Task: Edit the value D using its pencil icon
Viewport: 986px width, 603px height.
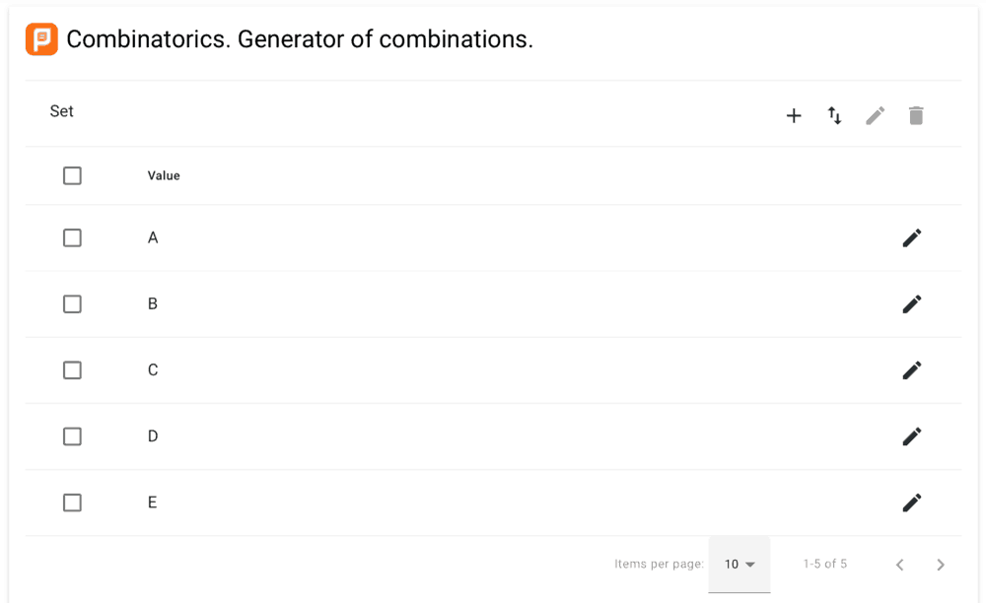Action: point(911,435)
